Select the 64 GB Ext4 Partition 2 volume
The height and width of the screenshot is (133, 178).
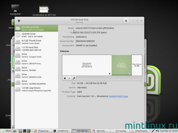(x=121, y=65)
